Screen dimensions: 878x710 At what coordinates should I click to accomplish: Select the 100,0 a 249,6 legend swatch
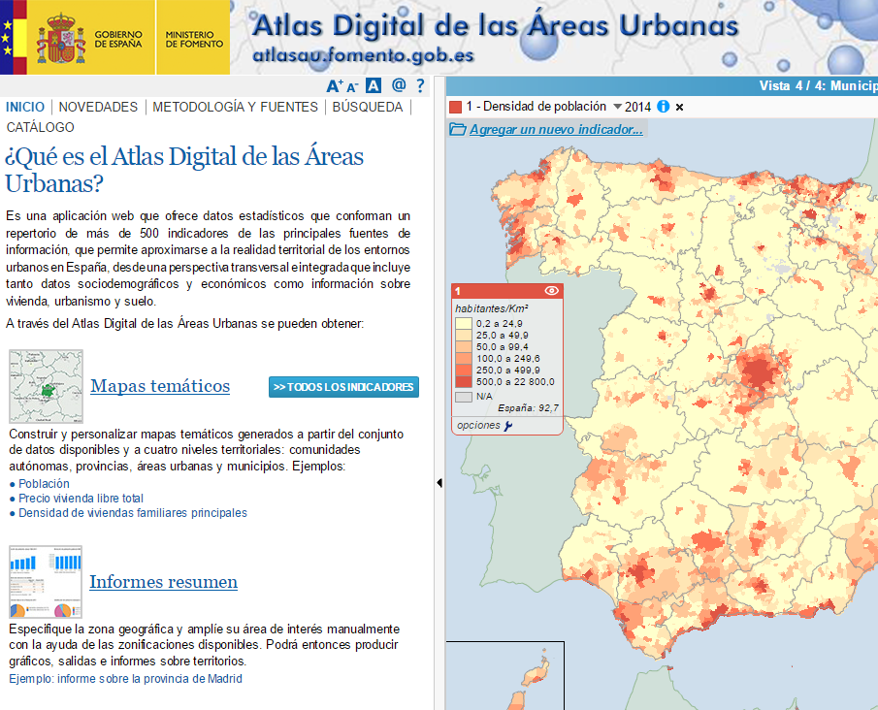click(464, 359)
